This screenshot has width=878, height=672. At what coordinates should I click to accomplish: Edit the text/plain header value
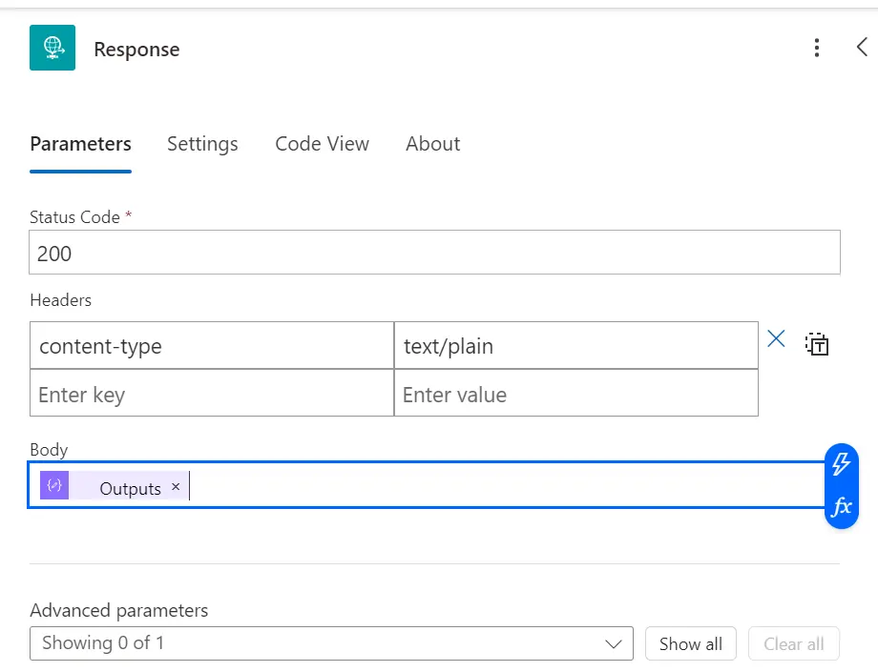[576, 345]
